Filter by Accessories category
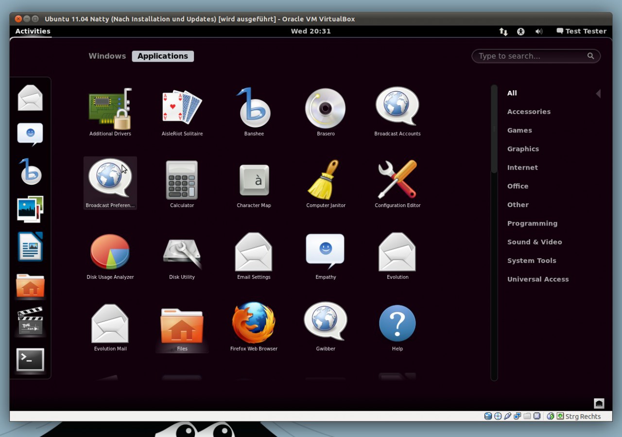 point(529,112)
